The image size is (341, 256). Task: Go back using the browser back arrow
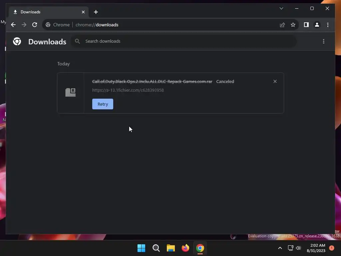pos(13,25)
